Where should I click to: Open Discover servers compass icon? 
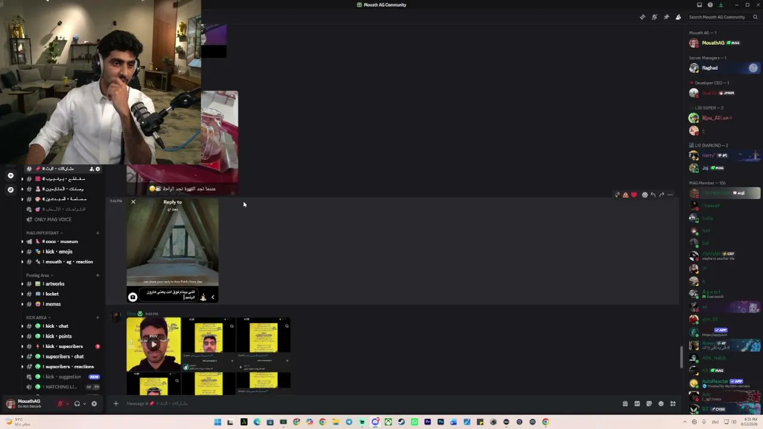(10, 189)
